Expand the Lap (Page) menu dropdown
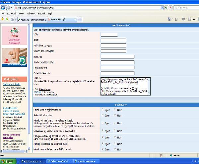199x164 pixels. 196,20
